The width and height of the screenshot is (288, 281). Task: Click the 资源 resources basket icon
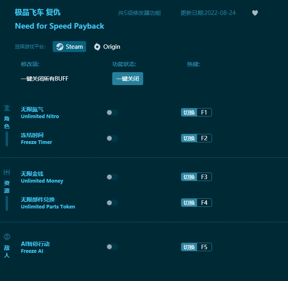7,173
